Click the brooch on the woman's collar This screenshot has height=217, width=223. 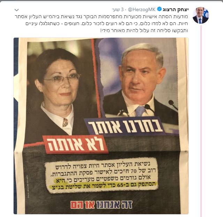[65, 122]
